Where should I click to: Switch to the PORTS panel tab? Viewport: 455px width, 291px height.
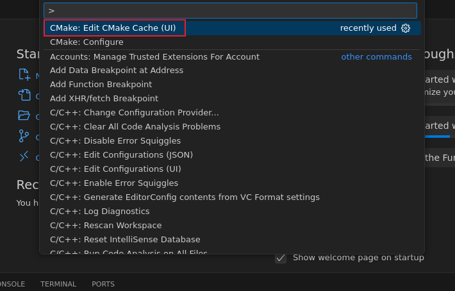(x=103, y=284)
